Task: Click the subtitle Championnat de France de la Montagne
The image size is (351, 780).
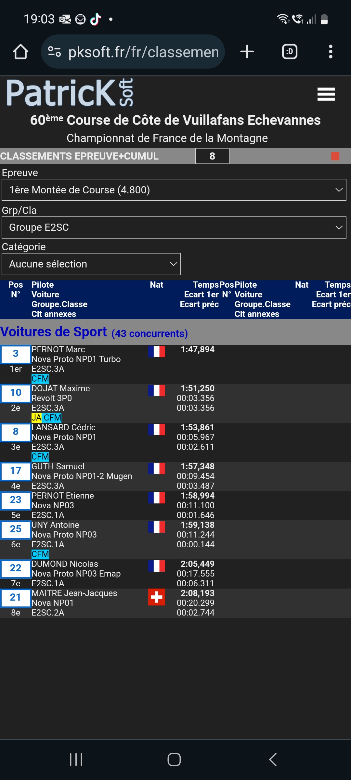Action: pyautogui.click(x=167, y=138)
